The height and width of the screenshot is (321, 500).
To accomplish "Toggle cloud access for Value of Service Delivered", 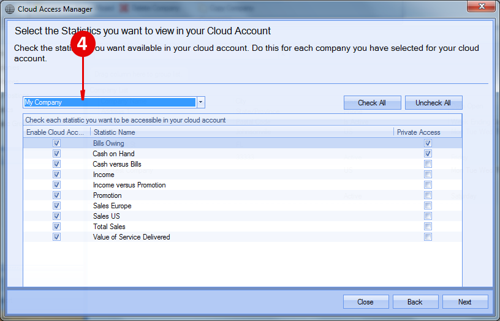I will click(x=57, y=237).
